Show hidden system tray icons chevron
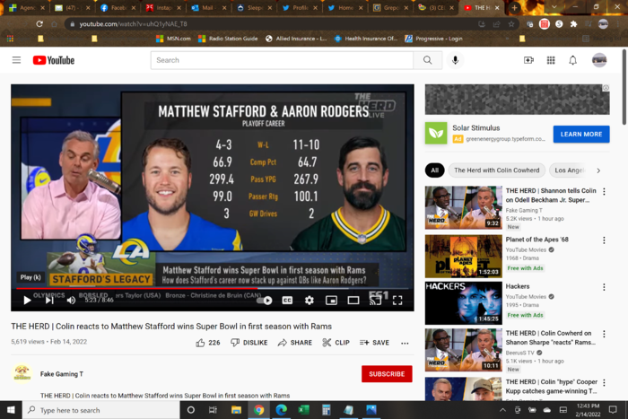 click(502, 410)
